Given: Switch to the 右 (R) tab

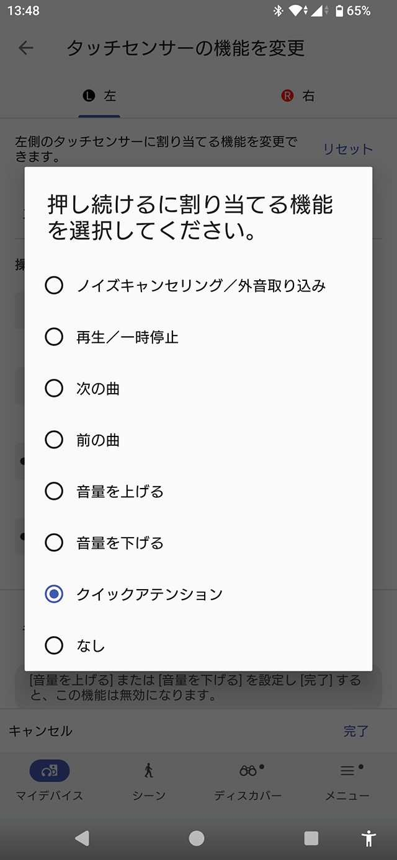Looking at the screenshot, I should click(298, 96).
